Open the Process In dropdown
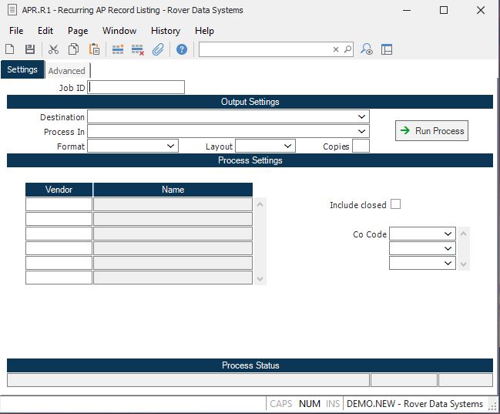 [362, 132]
